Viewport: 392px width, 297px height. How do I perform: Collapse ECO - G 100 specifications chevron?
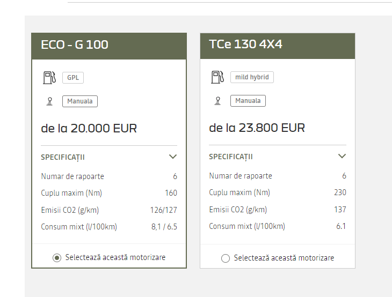click(x=173, y=157)
